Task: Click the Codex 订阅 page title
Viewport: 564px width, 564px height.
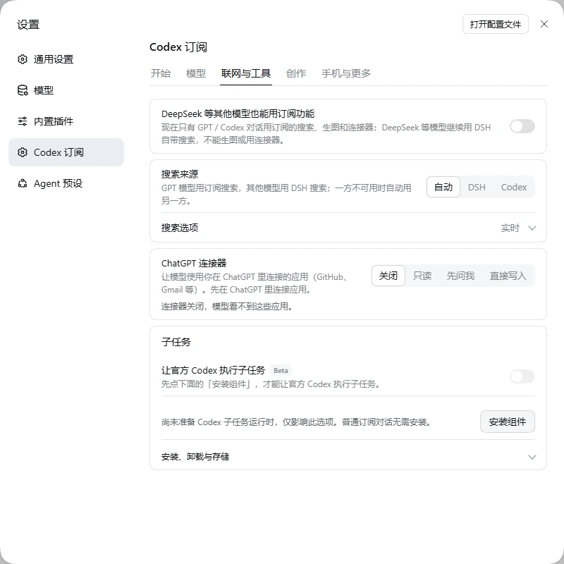Action: coord(178,47)
